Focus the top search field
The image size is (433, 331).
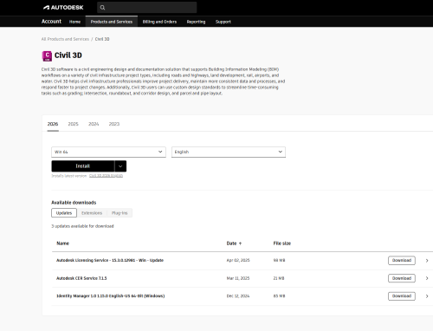(147, 8)
